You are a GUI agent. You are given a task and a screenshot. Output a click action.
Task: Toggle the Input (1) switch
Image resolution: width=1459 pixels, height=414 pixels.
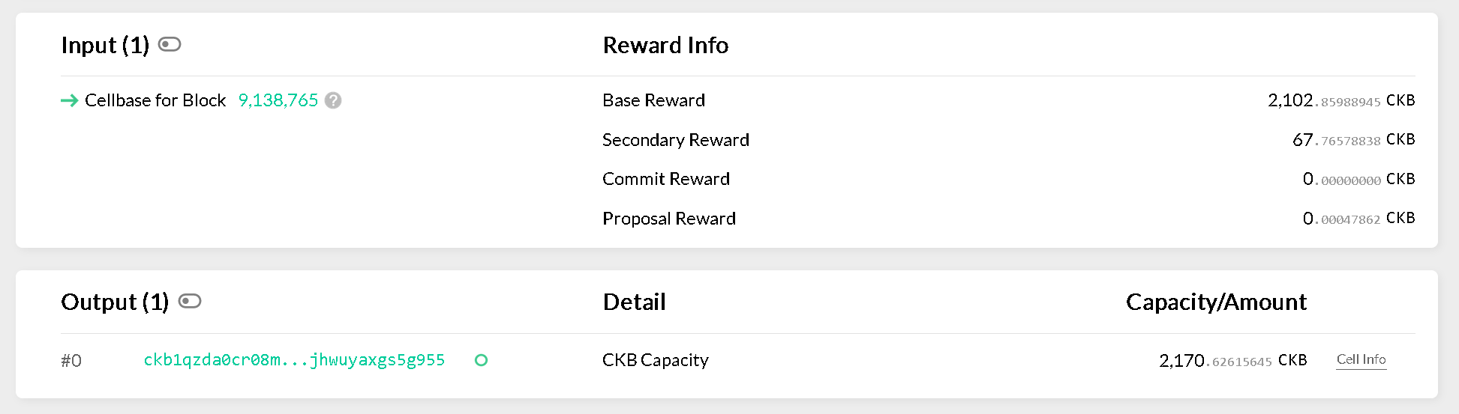pos(170,45)
